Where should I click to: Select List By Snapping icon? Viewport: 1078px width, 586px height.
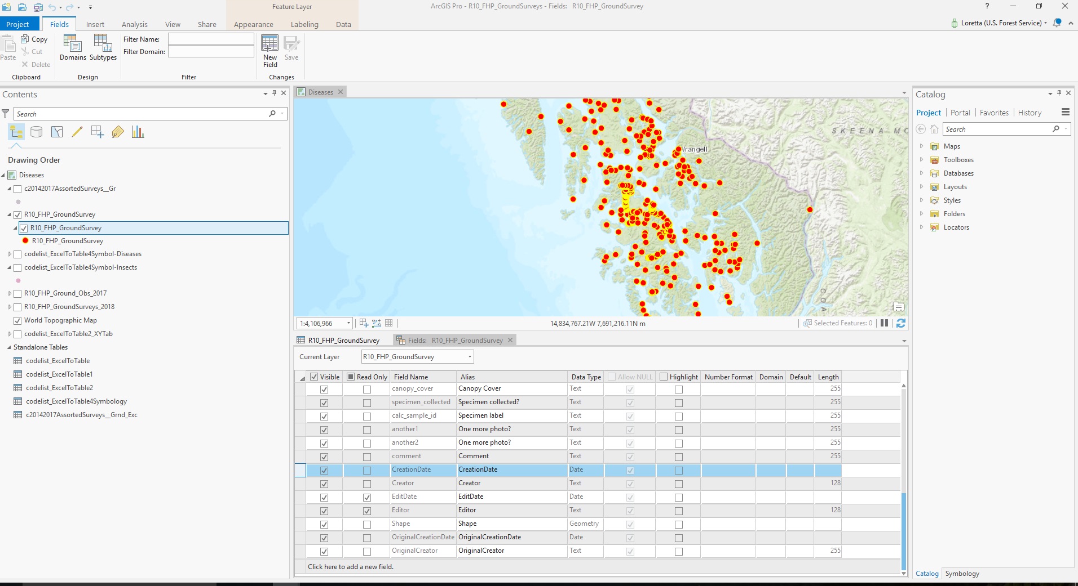[98, 132]
